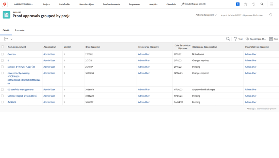The height and width of the screenshot is (158, 279).
Task: Expand the export options chevron
Action: 12,39
